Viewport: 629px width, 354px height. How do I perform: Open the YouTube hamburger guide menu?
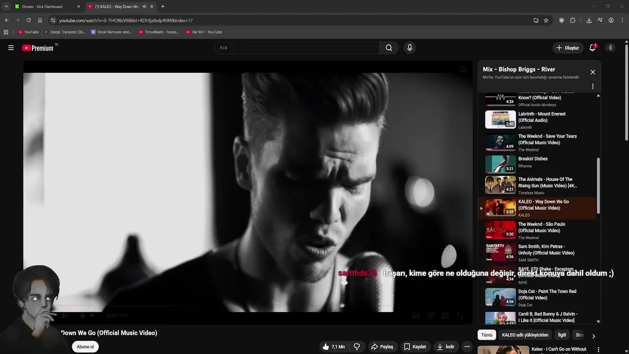(11, 48)
